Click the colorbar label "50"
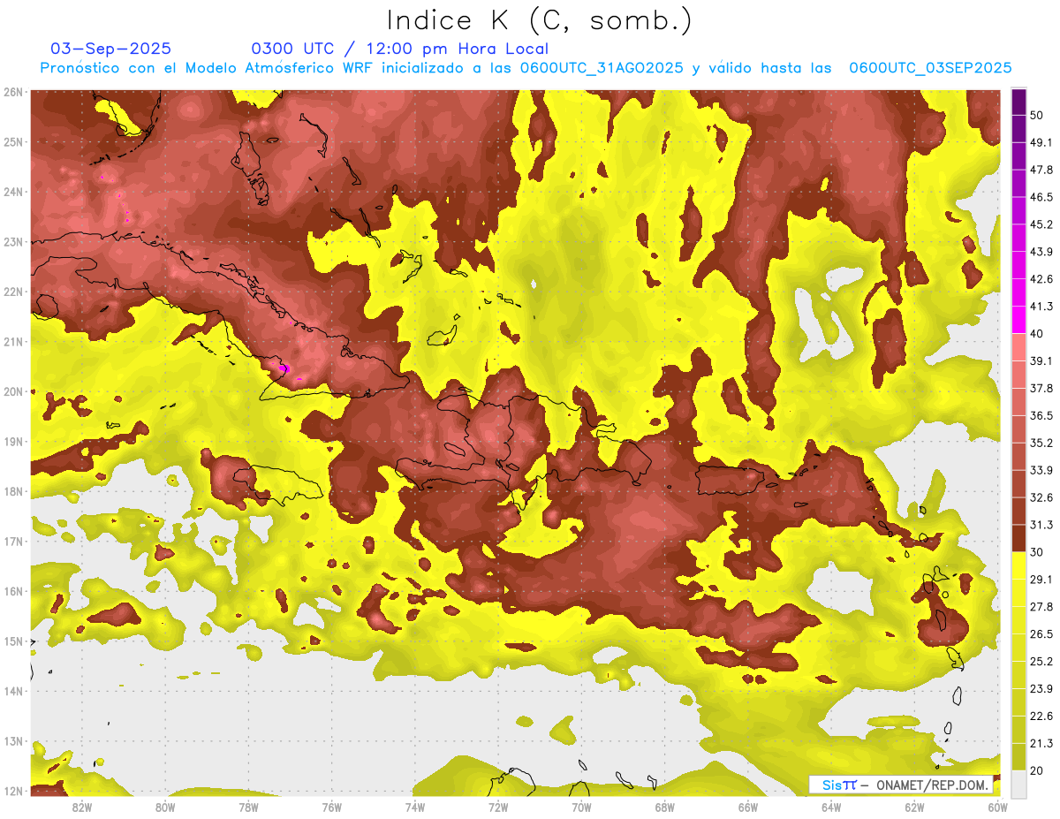 (1037, 116)
